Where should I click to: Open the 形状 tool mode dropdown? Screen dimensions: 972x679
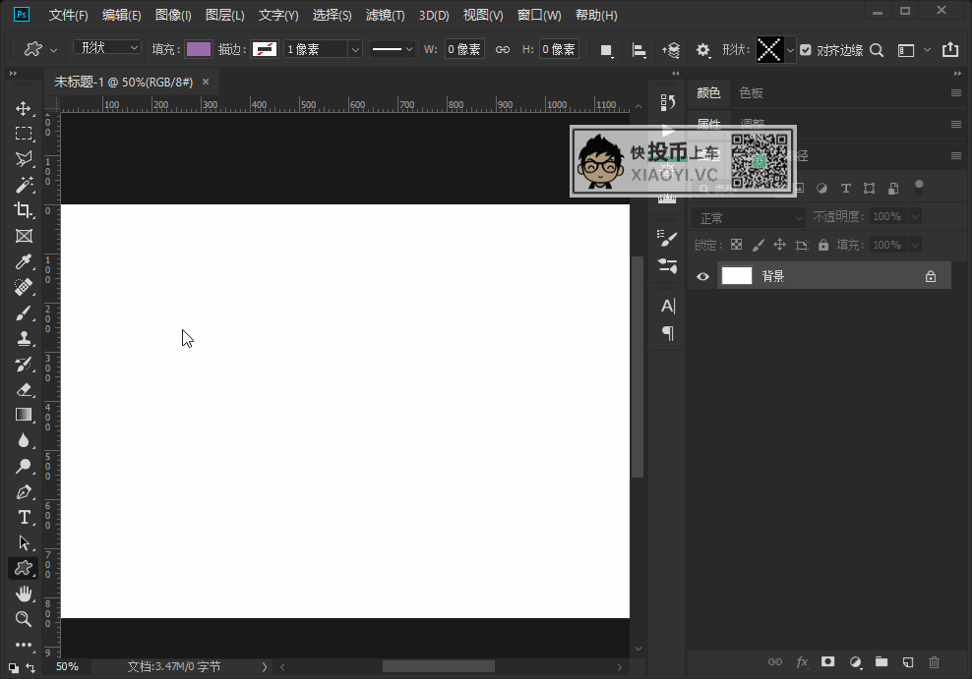108,47
